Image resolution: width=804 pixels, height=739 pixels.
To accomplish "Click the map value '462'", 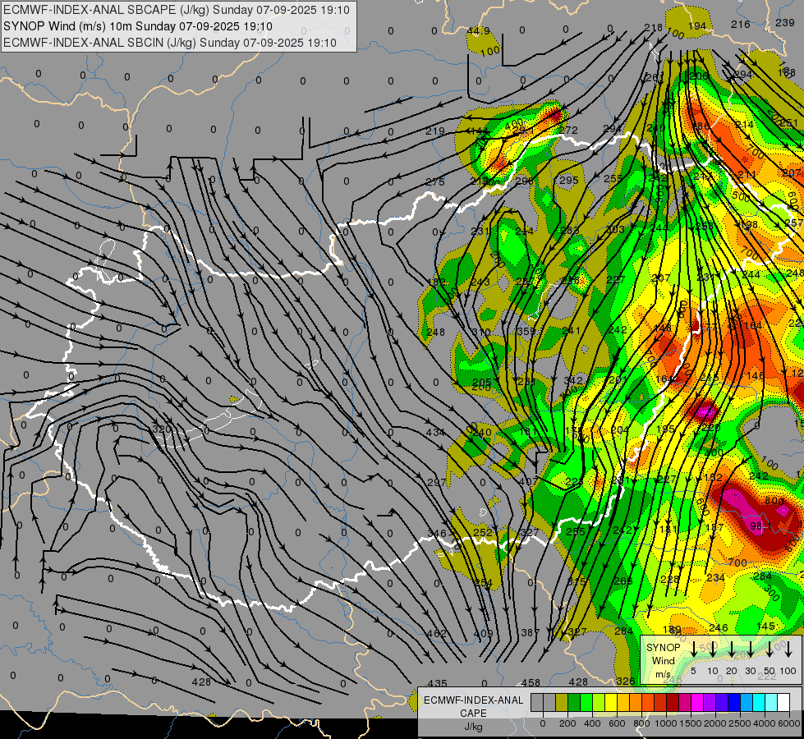I will click(x=436, y=633).
